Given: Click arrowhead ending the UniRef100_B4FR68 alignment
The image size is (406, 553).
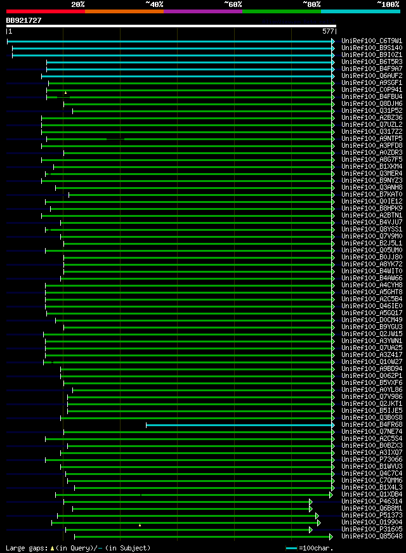Looking at the screenshot, I should 333,425.
